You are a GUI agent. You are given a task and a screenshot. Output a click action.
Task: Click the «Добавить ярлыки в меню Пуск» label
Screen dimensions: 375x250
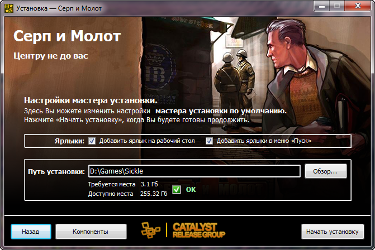[264, 141]
